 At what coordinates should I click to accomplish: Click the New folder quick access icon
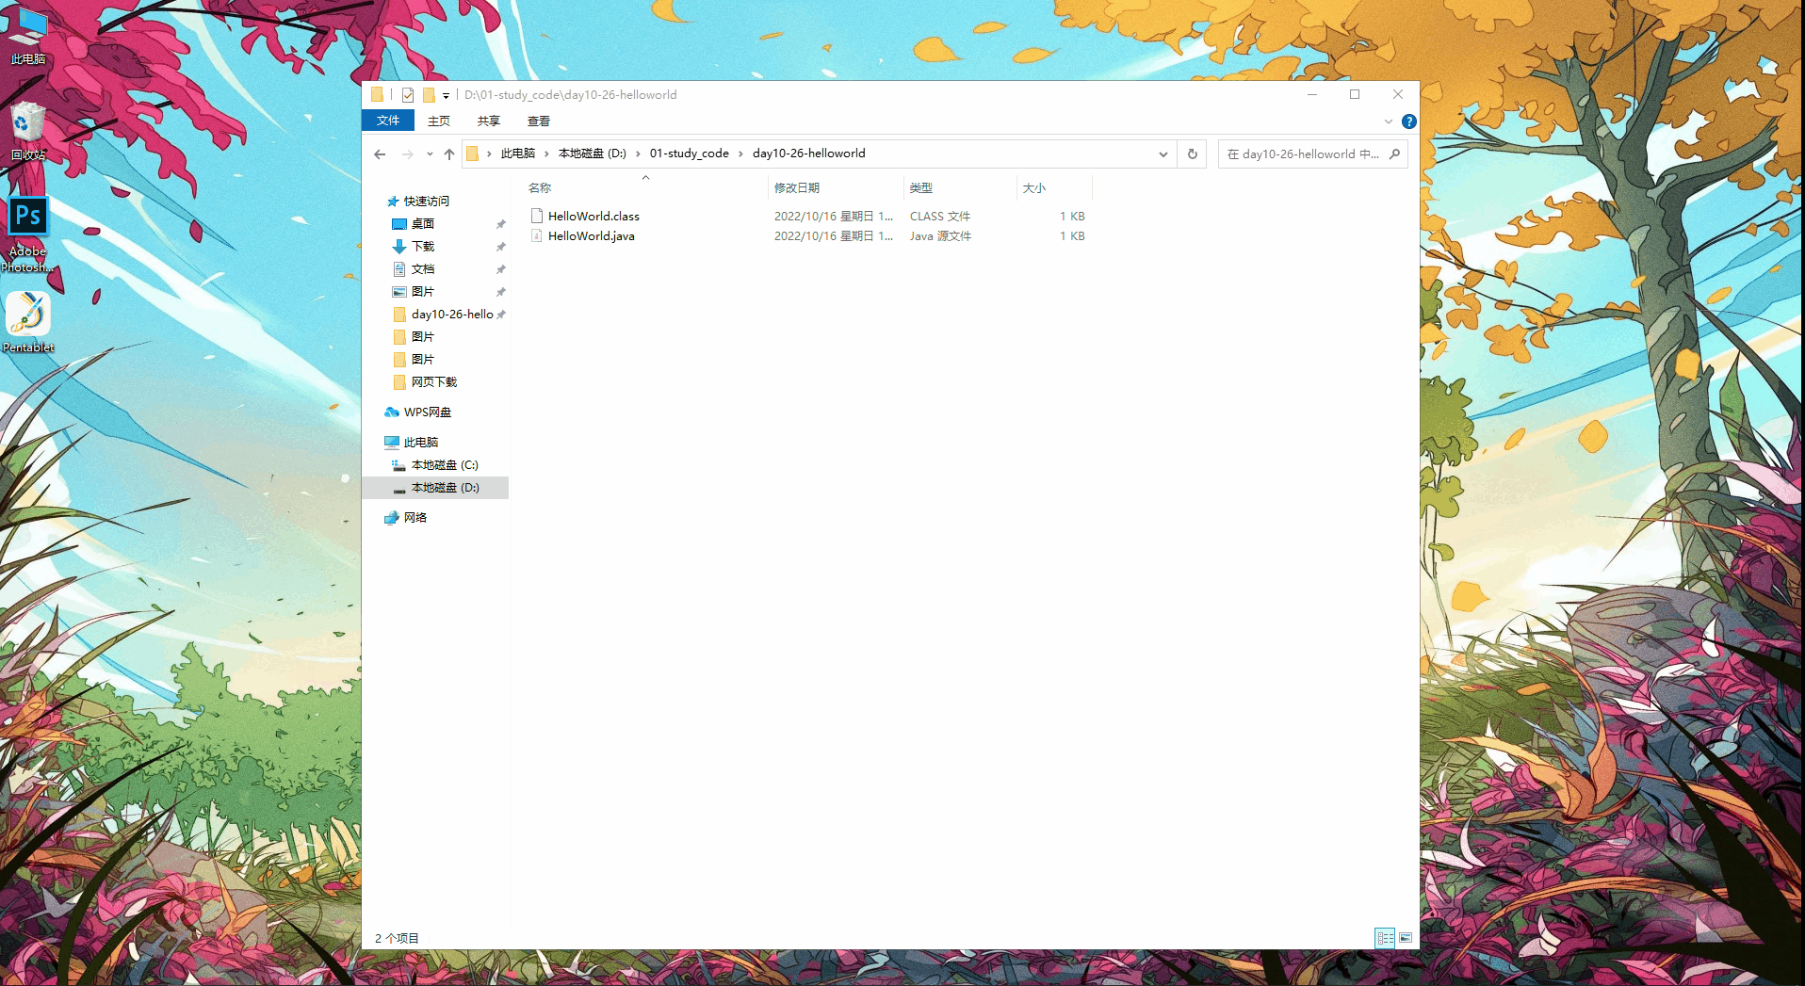coord(429,95)
